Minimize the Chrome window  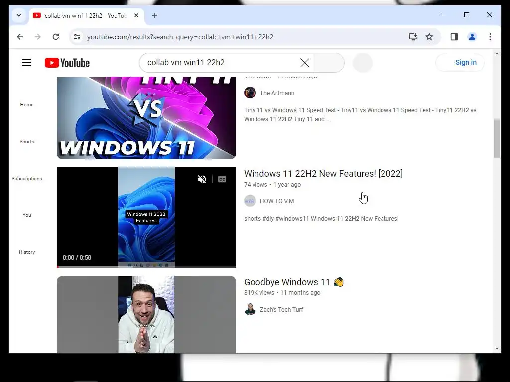coord(444,15)
